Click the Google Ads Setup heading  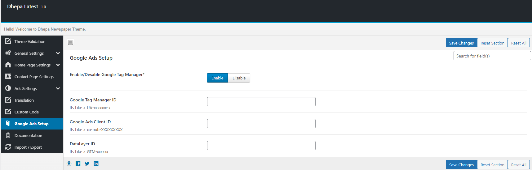91,58
